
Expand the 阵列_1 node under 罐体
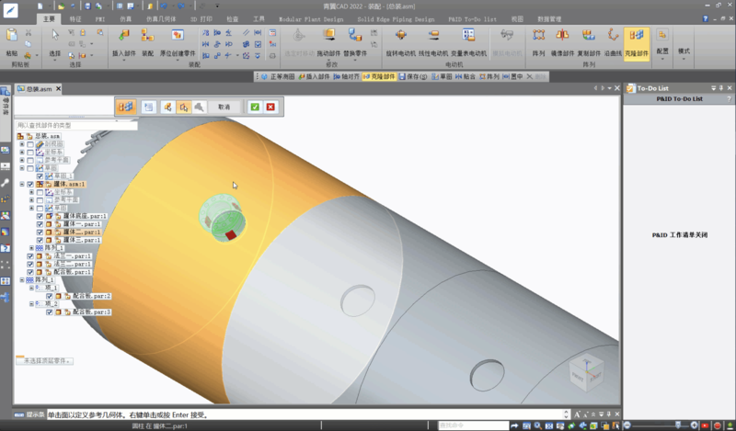30,248
